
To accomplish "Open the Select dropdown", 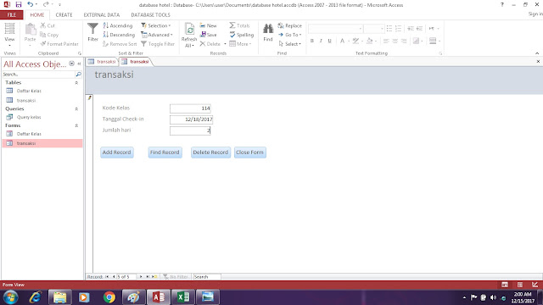I will point(290,44).
